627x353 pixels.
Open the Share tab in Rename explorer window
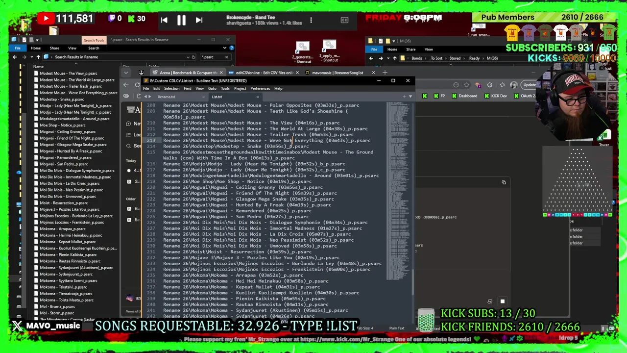pyautogui.click(x=54, y=48)
